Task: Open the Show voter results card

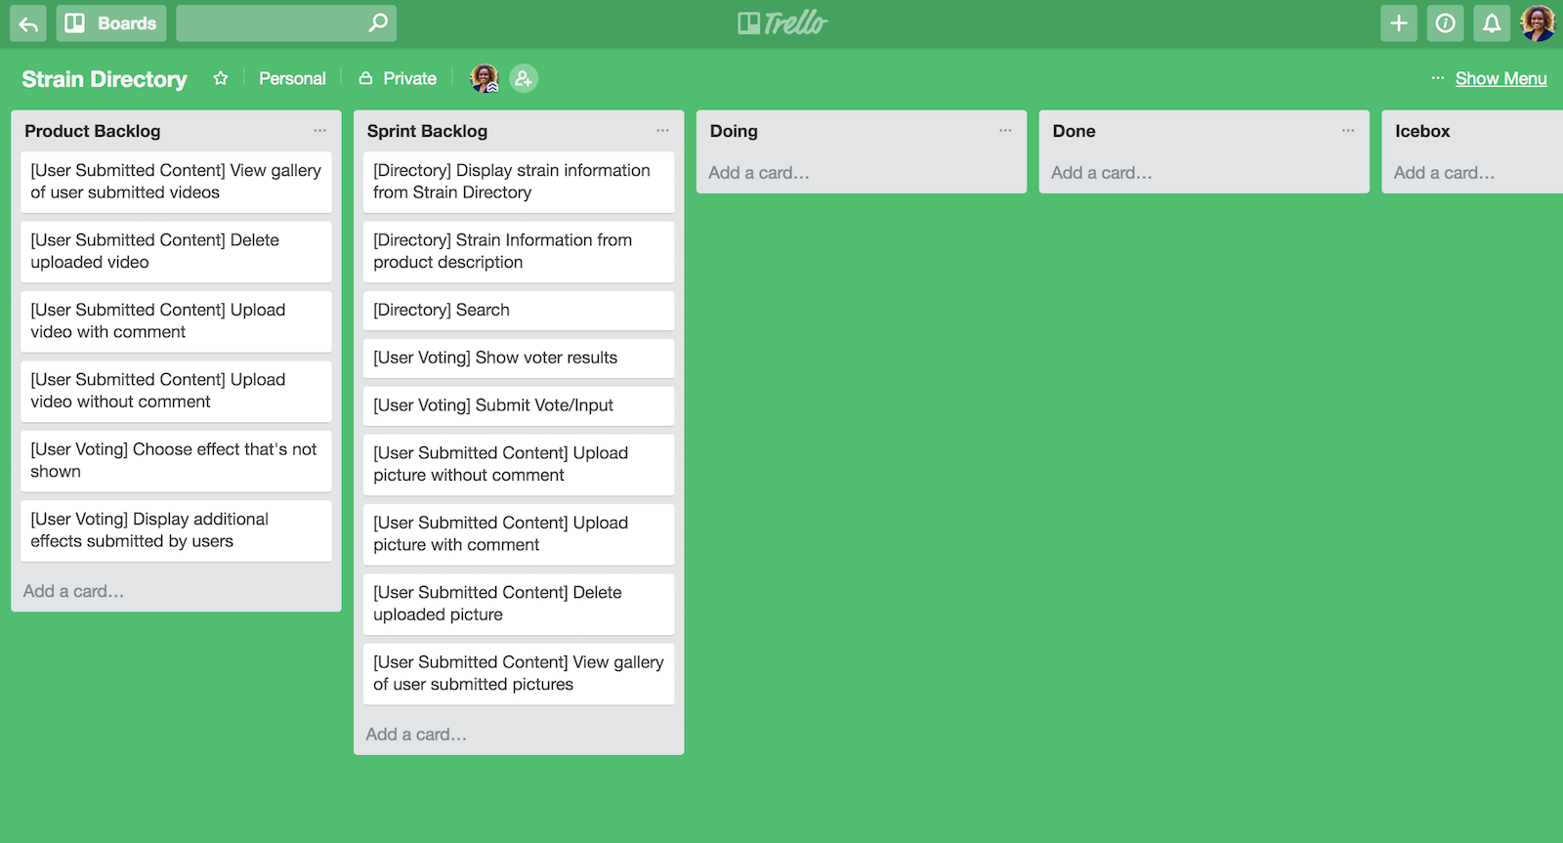Action: tap(519, 358)
